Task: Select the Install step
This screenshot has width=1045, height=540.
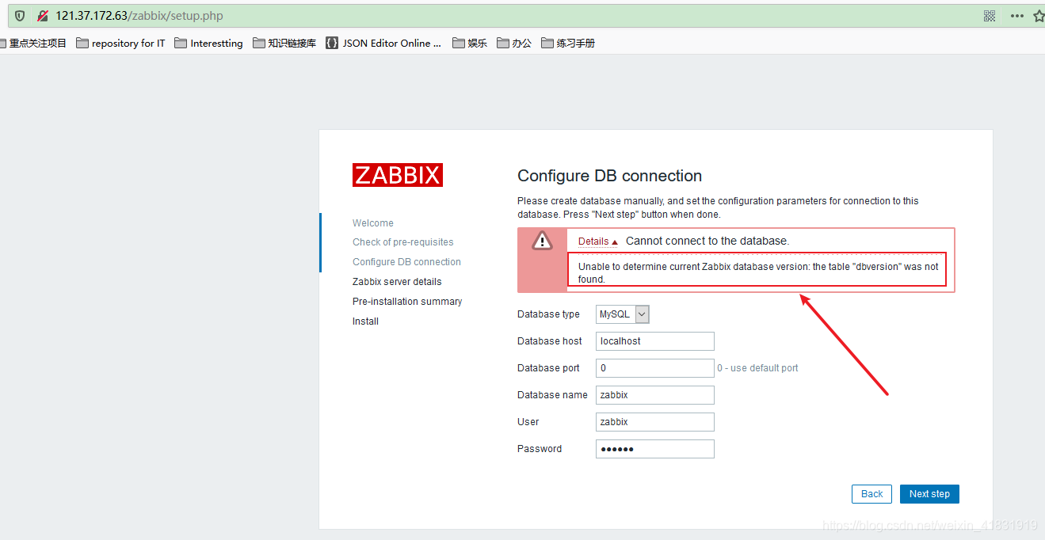Action: click(365, 321)
